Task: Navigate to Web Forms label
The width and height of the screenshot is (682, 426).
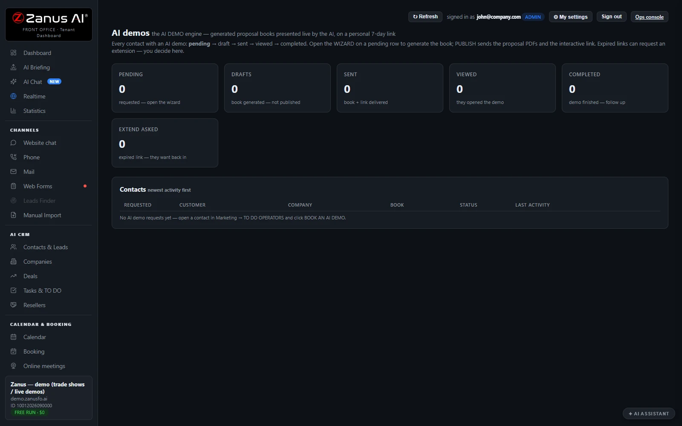Action: [x=38, y=186]
